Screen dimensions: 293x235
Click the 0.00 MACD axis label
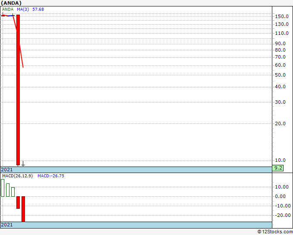coord(281,196)
